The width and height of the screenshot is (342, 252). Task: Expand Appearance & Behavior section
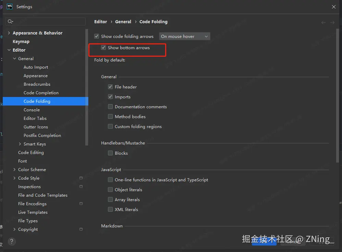(x=9, y=33)
